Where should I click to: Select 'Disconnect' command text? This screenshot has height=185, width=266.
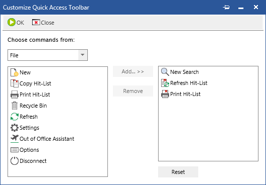[x=33, y=161]
